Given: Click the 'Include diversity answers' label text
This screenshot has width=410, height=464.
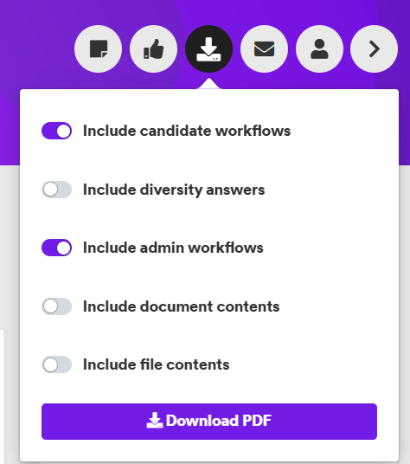Looking at the screenshot, I should [x=174, y=190].
